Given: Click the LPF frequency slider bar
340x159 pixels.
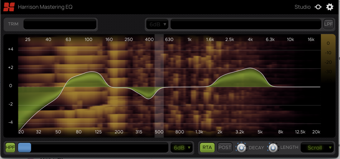Looking at the screenshot, I should coord(246,24).
